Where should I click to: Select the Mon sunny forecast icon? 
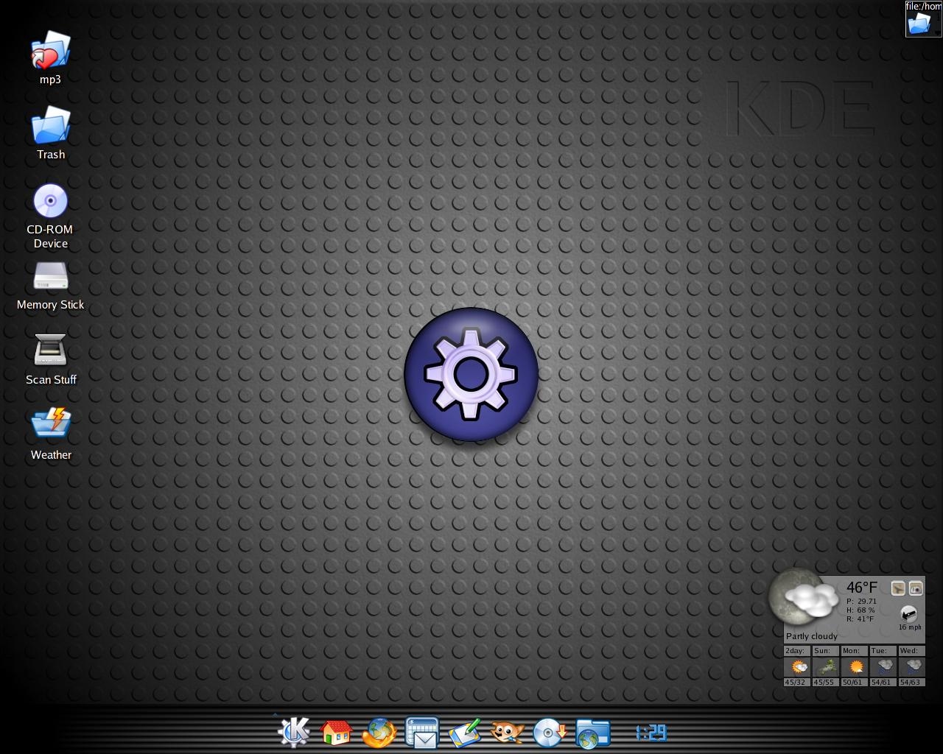pyautogui.click(x=855, y=667)
